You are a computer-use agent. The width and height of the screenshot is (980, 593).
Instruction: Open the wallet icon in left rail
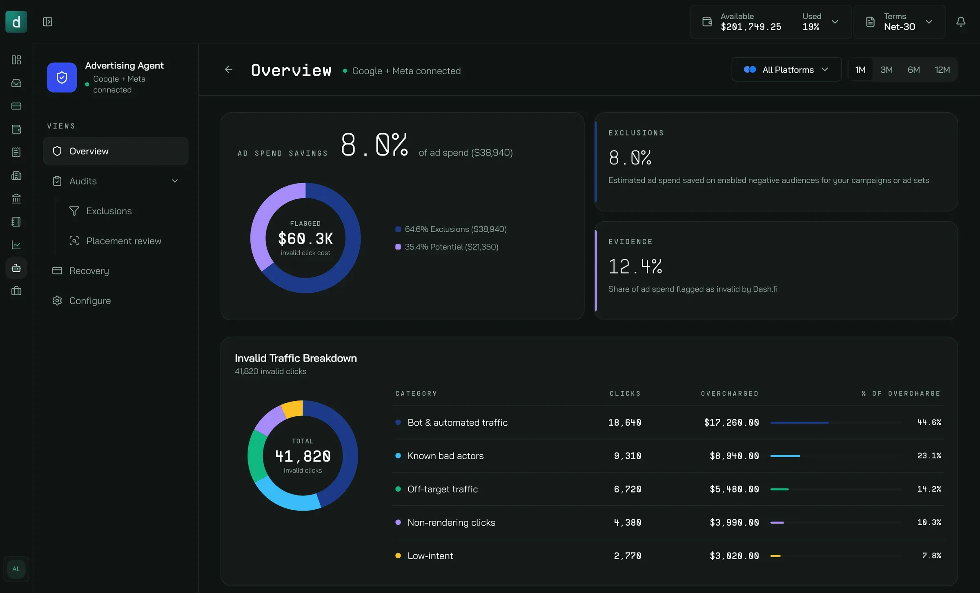pos(16,129)
